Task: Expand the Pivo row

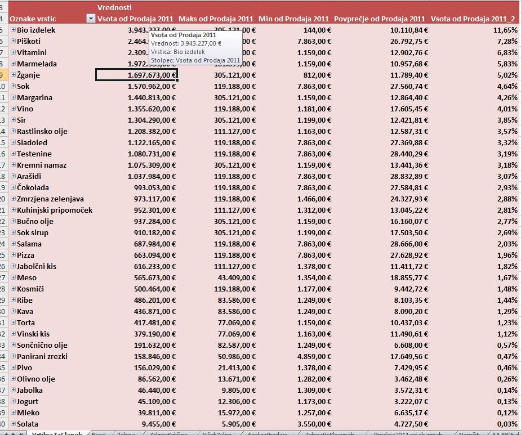Action: (x=13, y=367)
